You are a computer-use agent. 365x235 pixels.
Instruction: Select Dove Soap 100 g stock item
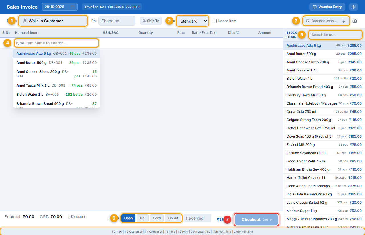pyautogui.click(x=324, y=136)
